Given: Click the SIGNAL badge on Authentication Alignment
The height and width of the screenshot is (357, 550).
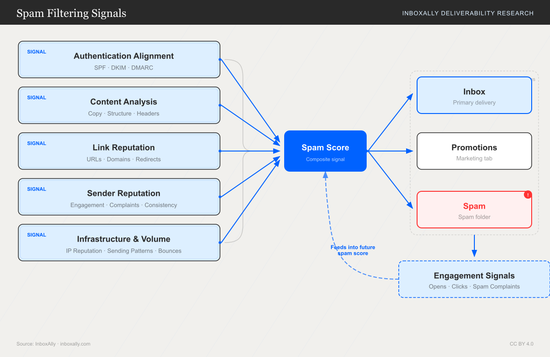Looking at the screenshot, I should 36,52.
